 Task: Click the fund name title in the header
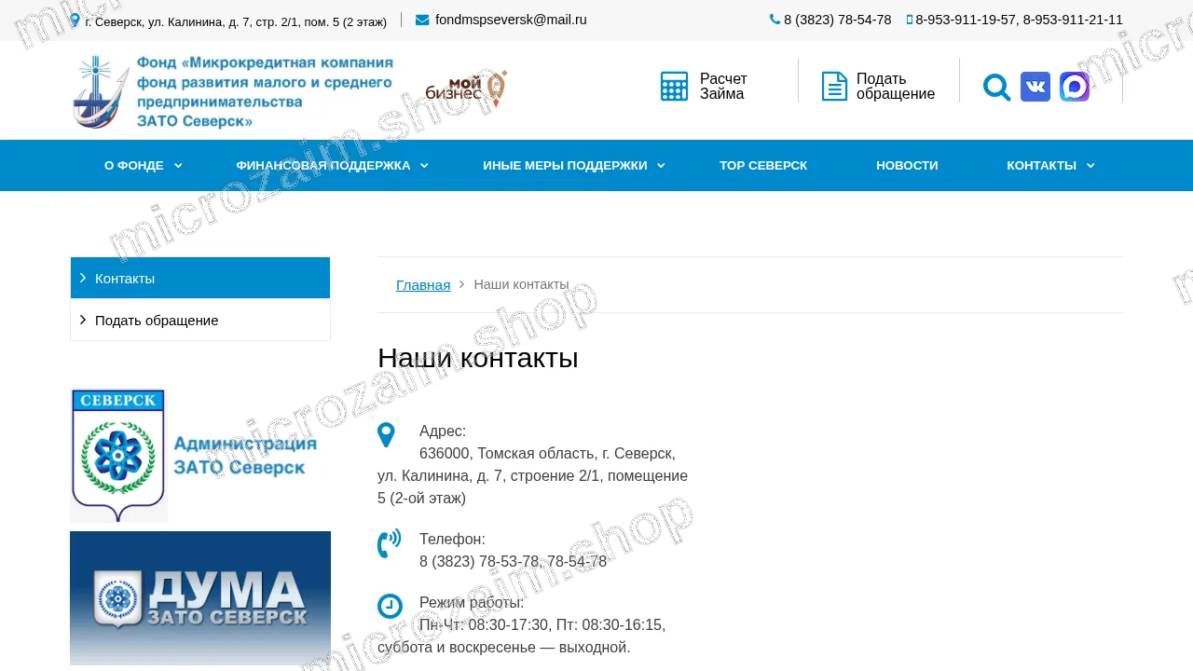265,91
